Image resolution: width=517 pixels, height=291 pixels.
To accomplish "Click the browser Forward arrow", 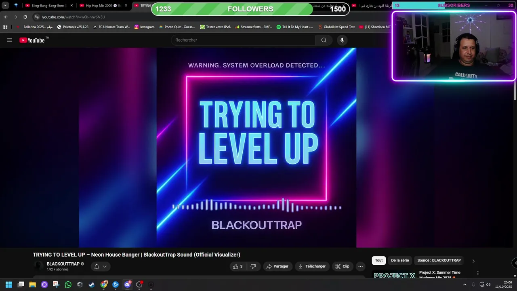I will pos(15,17).
